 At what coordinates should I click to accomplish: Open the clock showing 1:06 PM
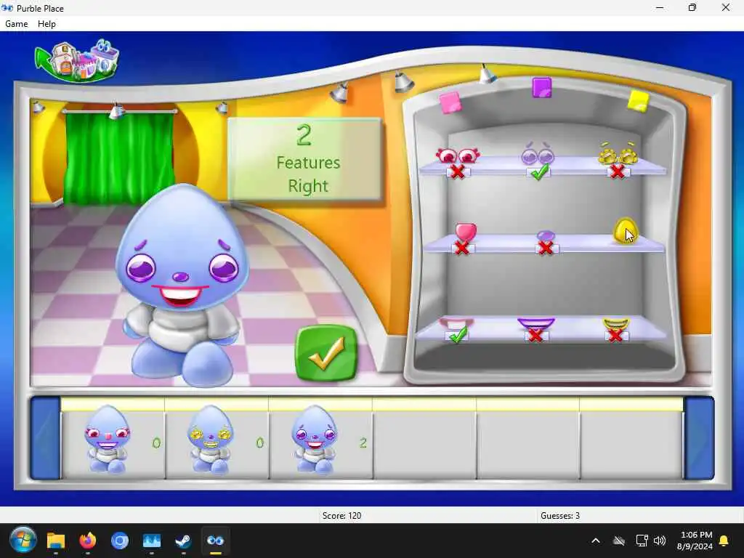695,541
